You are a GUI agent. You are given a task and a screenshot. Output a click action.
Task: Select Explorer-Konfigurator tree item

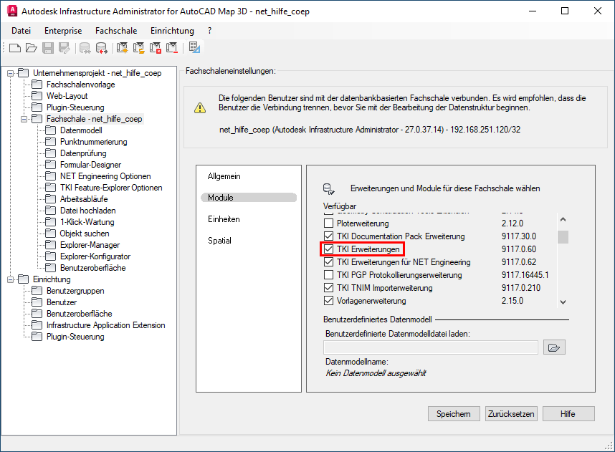[x=95, y=256]
